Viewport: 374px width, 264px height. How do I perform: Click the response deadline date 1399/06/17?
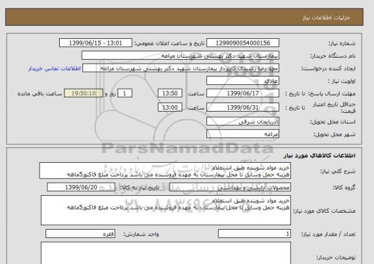[243, 93]
